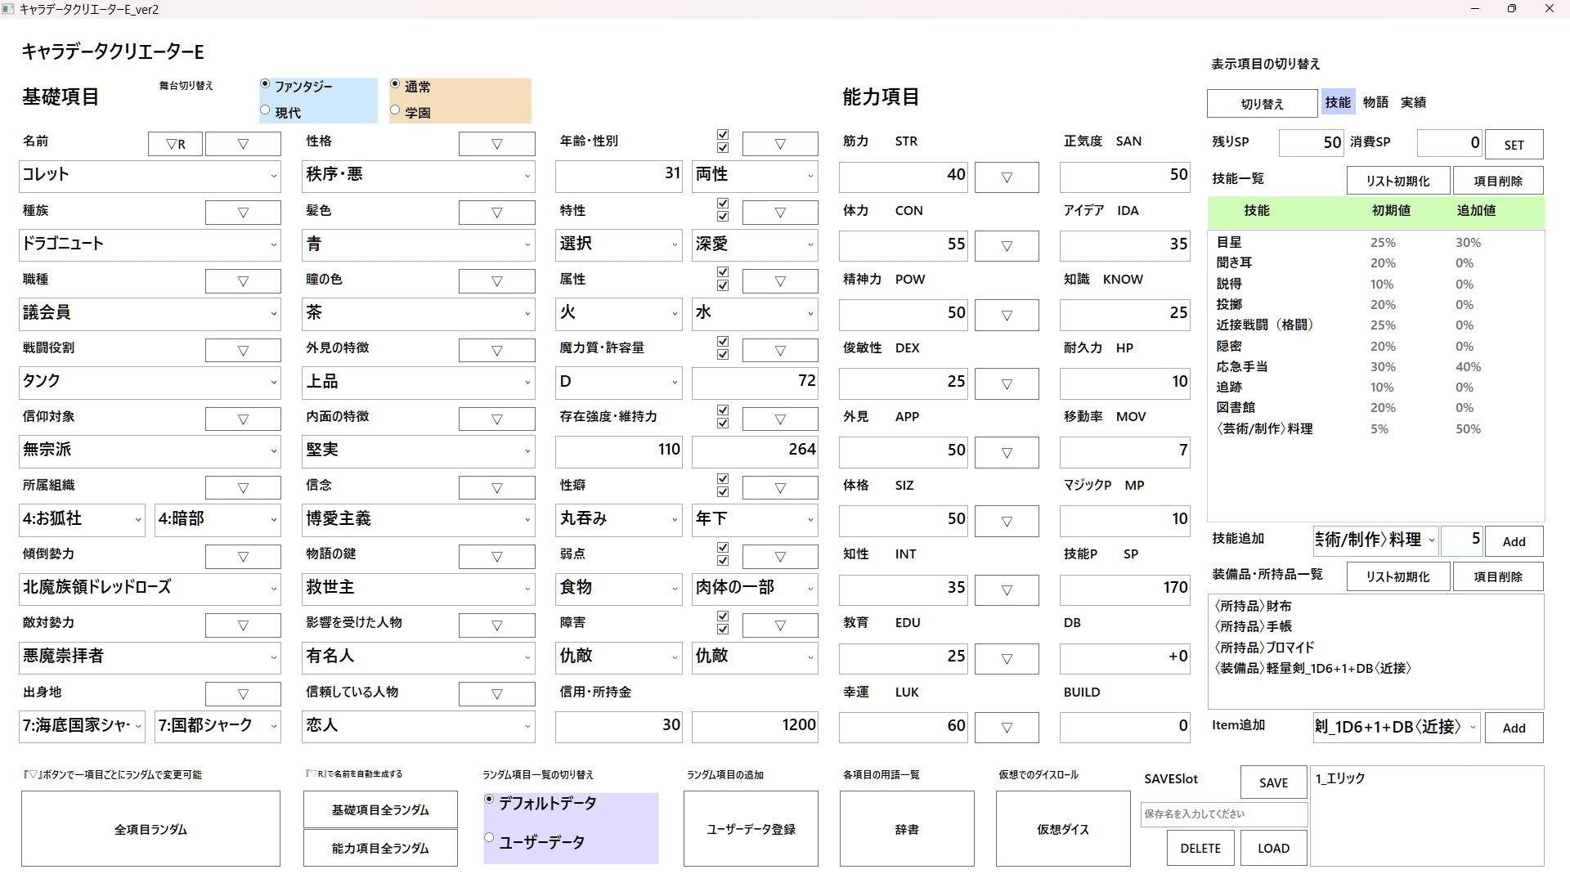1570x883 pixels.
Task: Open the 種族 ドラゴニュート dropdown
Action: [x=150, y=244]
